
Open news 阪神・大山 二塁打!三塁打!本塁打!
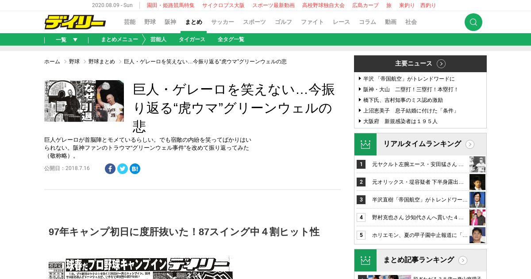pyautogui.click(x=411, y=89)
